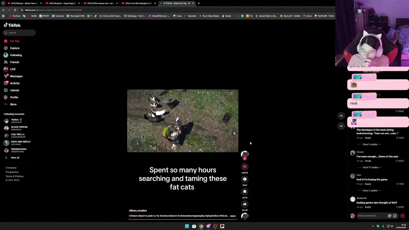Open comments with the speech bubble icon

pos(245,179)
